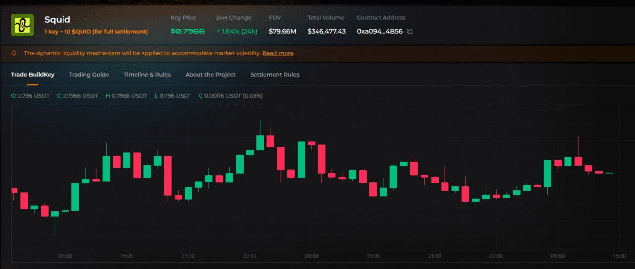The image size is (635, 269).
Task: Click the low value L 0.796 USDT
Action: (173, 96)
